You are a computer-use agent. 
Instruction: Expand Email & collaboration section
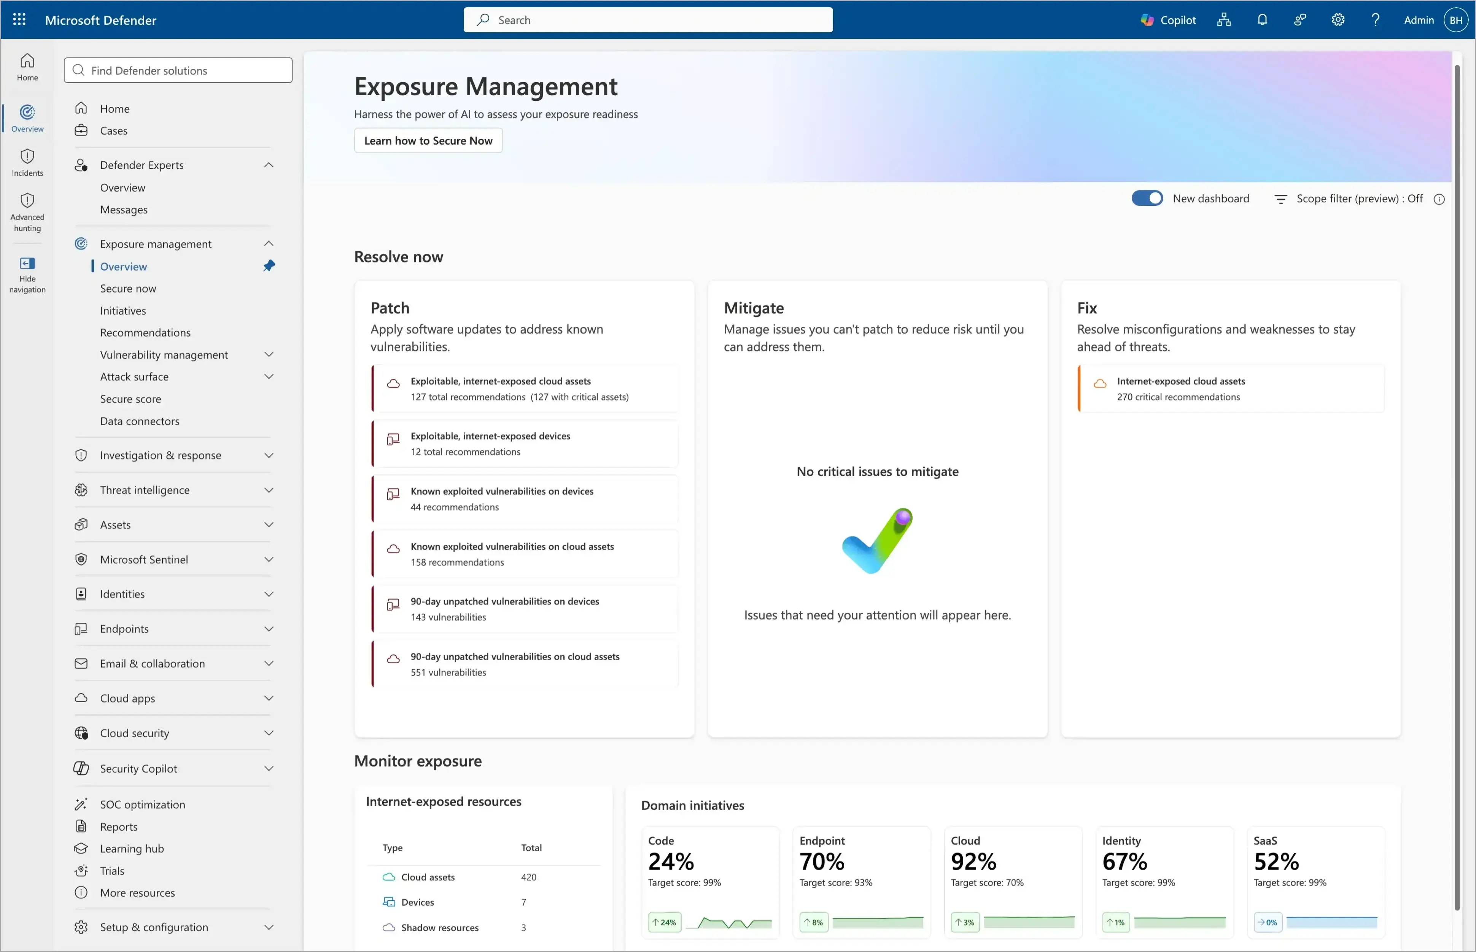(x=269, y=663)
